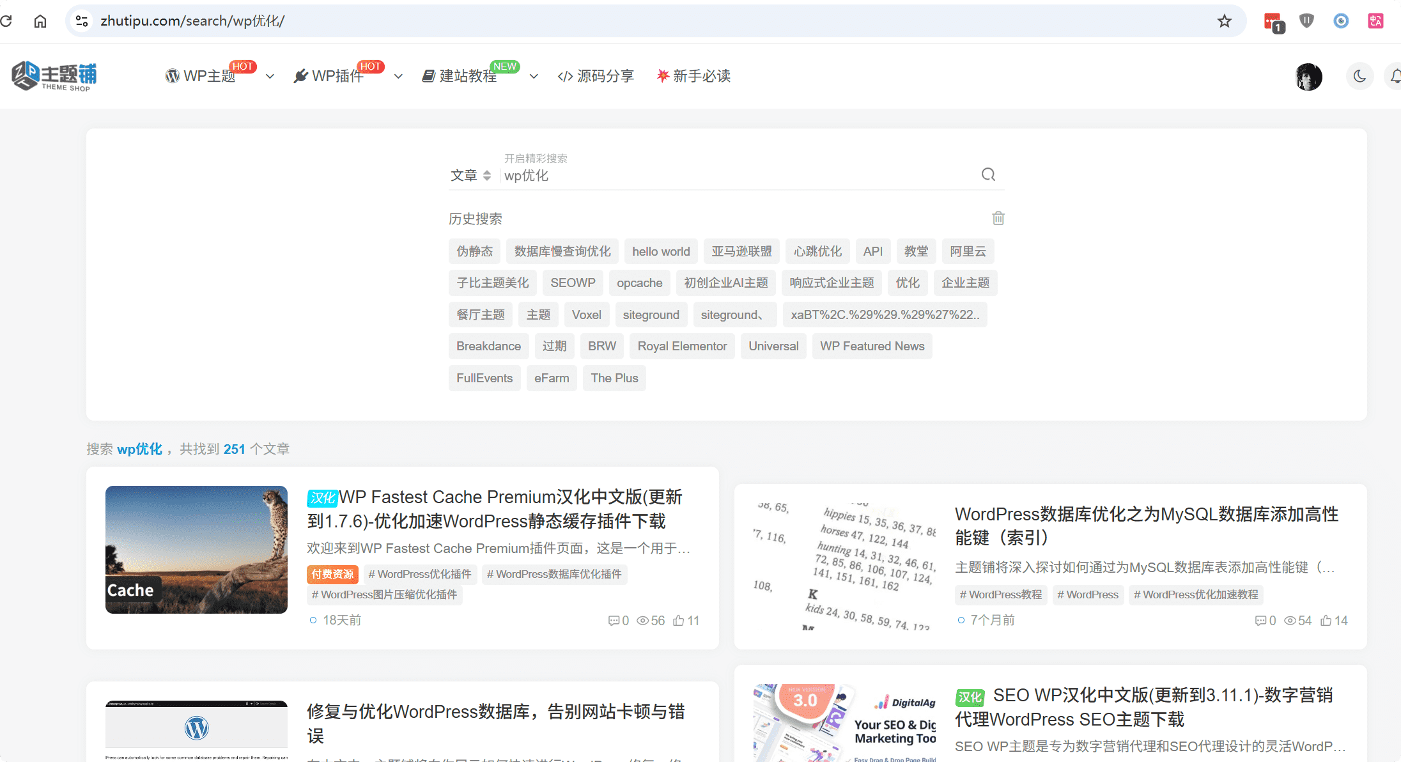The image size is (1401, 762).
Task: Open the WP主题 navigation item
Action: point(201,76)
